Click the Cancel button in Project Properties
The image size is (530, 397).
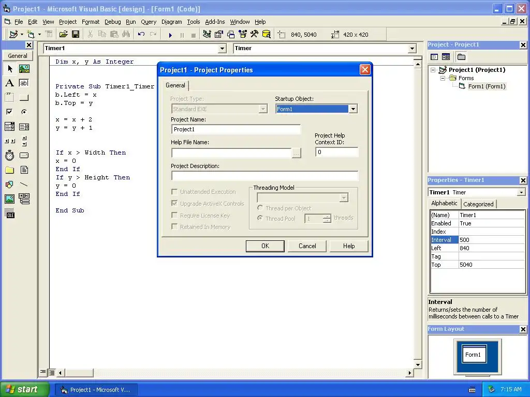tap(307, 246)
